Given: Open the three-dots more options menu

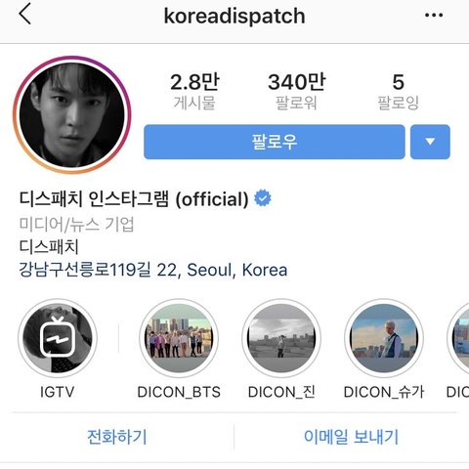Looking at the screenshot, I should [x=434, y=15].
